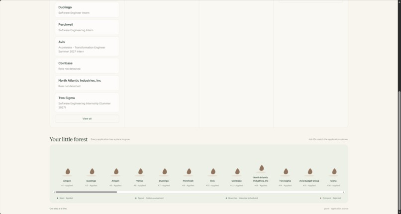Click the View all button
Viewport: 401px width, 214px height.
pos(87,119)
